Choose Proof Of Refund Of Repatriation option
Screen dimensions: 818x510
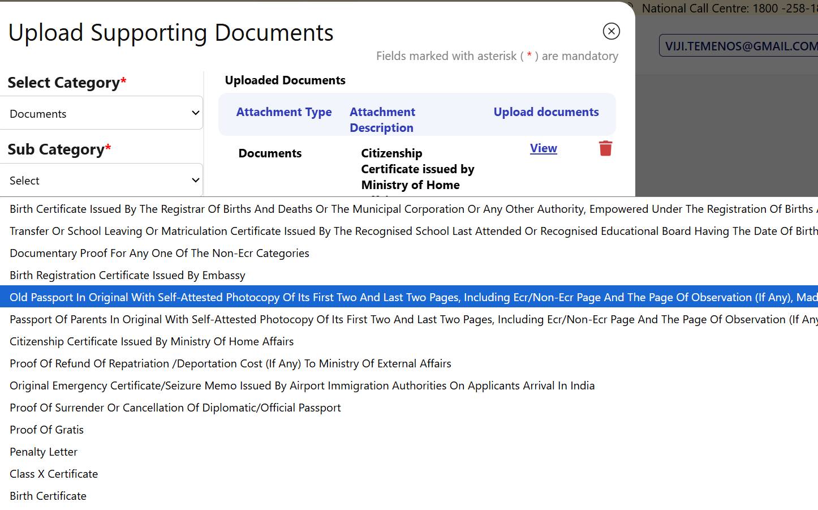click(x=409, y=363)
